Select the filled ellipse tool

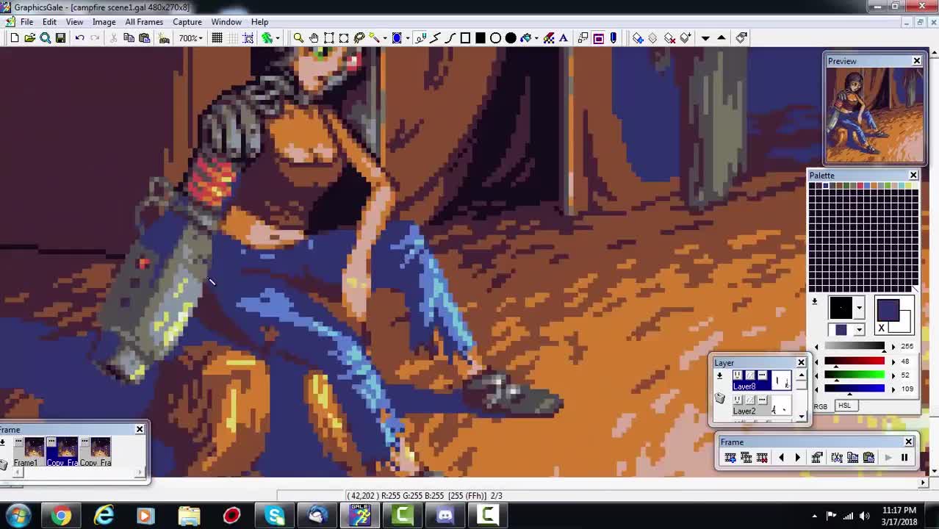click(x=511, y=38)
